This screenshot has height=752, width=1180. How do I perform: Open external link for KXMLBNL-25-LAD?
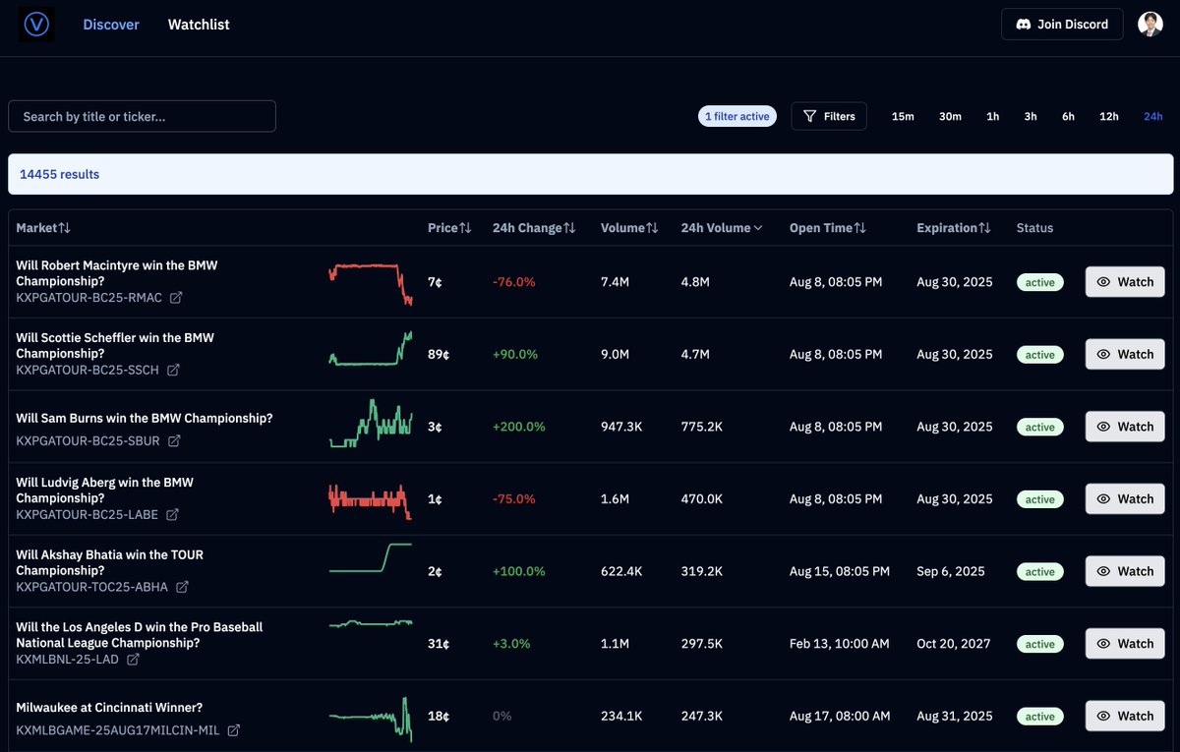tap(133, 660)
